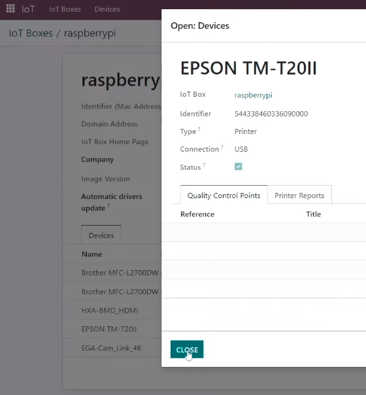Click the 'Open: Devices' dialog header
The width and height of the screenshot is (366, 395).
click(200, 26)
